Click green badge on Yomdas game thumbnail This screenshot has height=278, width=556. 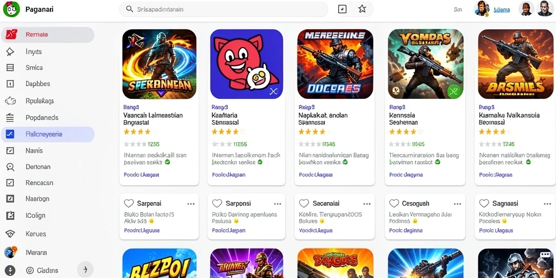tap(453, 91)
